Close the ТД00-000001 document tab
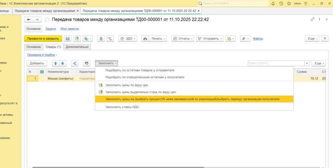The image size is (333, 168). pos(199,11)
